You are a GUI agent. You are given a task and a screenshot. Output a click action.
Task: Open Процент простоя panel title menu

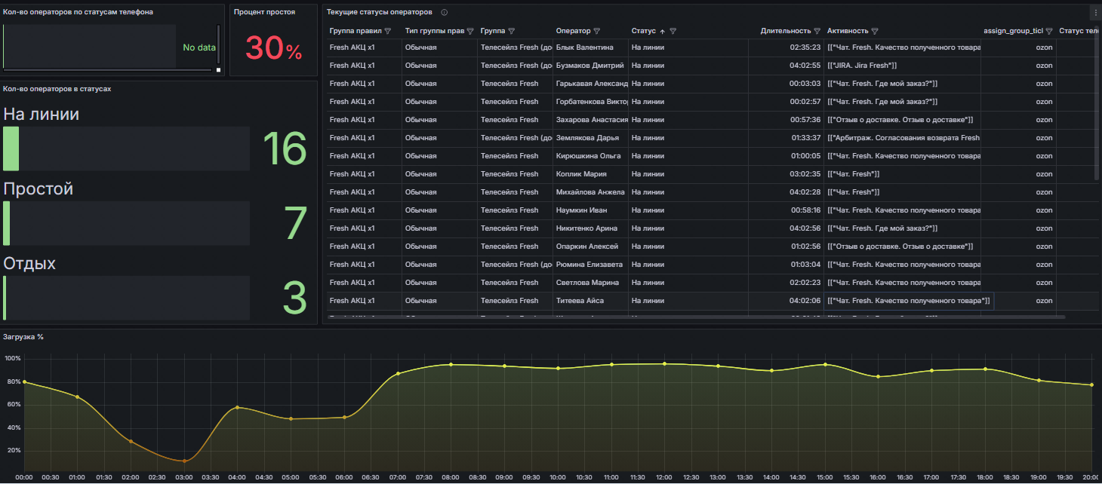(264, 12)
